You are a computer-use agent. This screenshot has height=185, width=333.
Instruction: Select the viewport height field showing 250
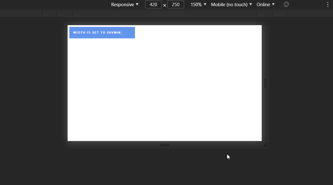click(x=176, y=5)
